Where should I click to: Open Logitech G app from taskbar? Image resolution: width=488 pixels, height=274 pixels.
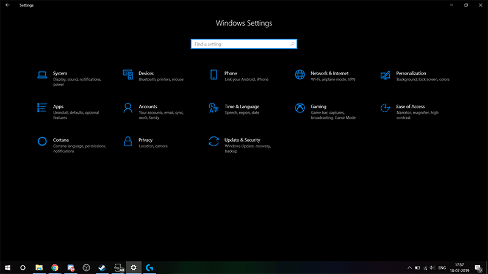point(149,267)
